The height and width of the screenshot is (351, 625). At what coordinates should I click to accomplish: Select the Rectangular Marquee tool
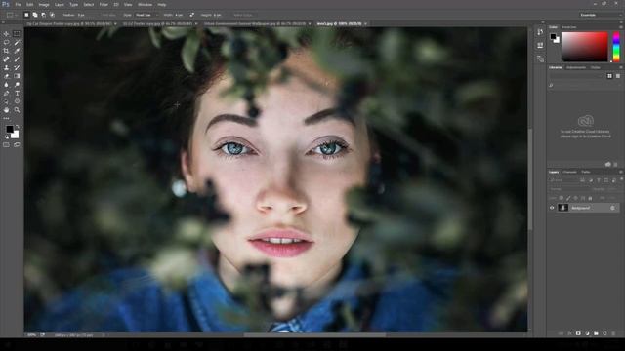(17, 34)
